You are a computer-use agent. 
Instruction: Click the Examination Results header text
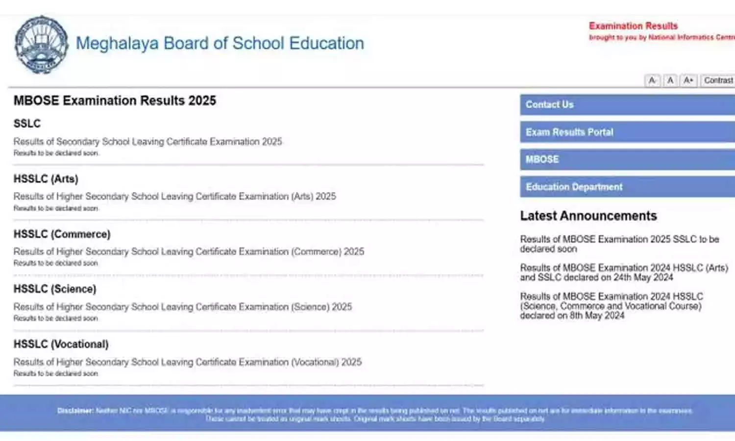[634, 25]
